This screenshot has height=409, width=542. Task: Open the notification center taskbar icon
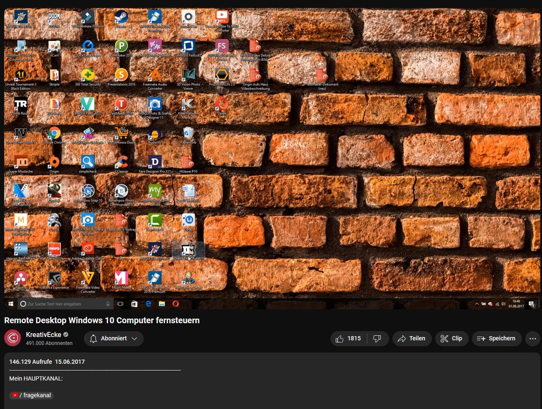click(x=532, y=304)
